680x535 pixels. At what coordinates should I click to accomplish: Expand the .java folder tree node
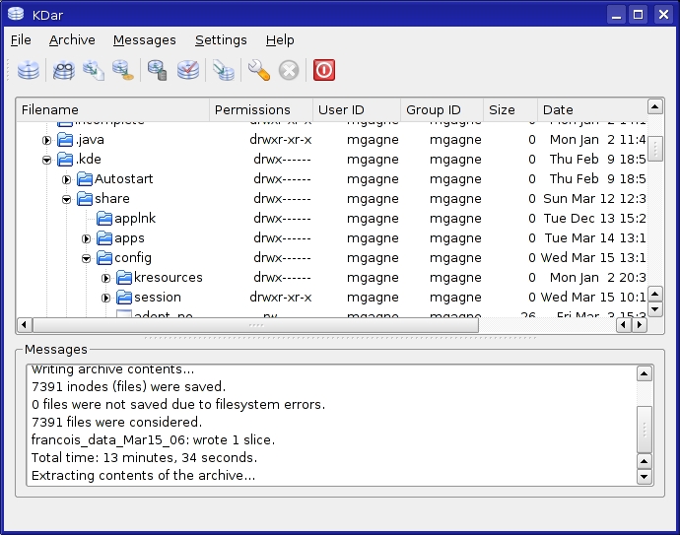[46, 140]
